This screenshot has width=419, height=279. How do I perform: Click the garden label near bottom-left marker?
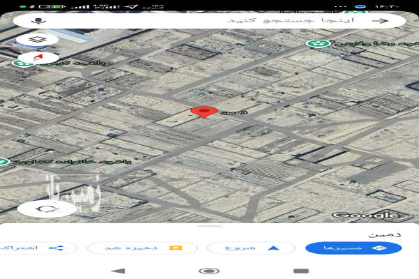(72, 161)
